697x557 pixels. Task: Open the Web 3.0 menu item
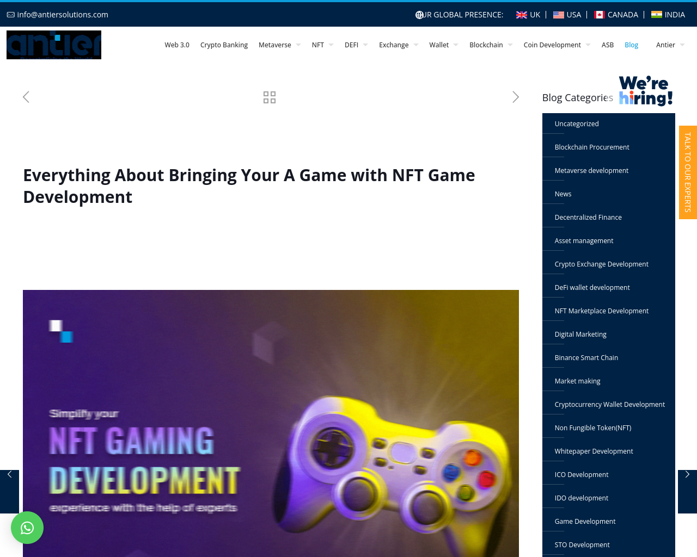click(x=177, y=45)
